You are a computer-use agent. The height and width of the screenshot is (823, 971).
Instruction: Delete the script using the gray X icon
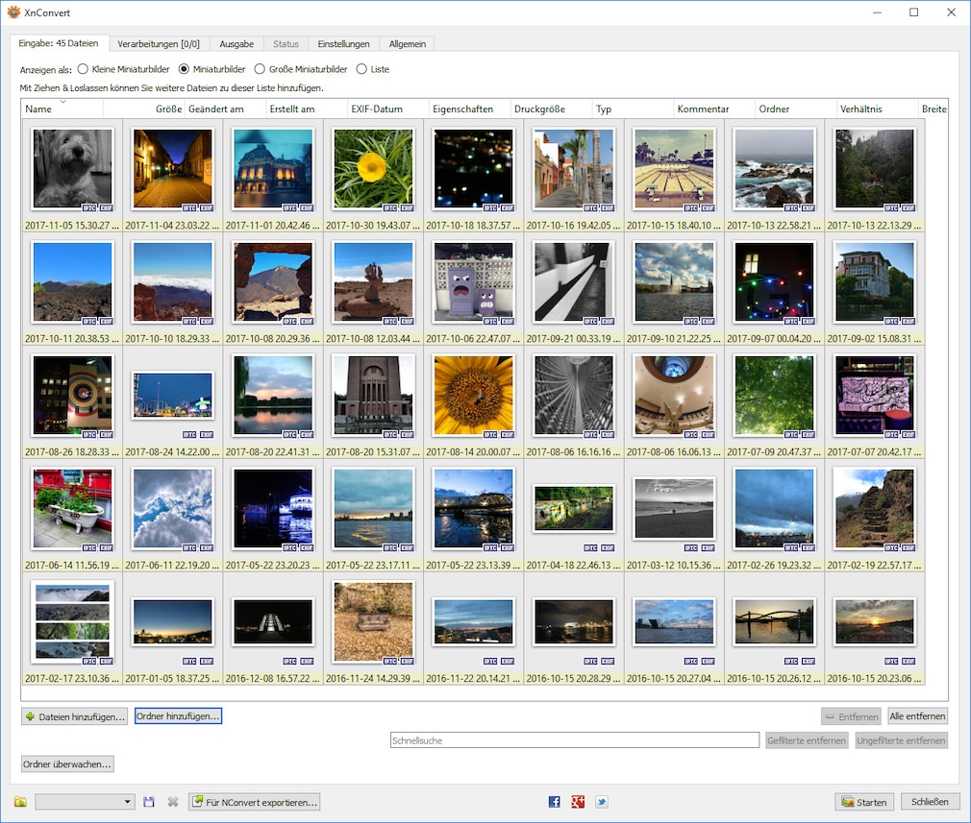(173, 802)
